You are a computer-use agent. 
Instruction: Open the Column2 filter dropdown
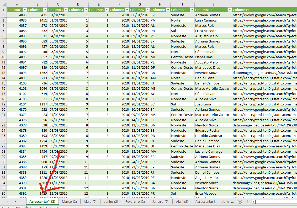45,10
